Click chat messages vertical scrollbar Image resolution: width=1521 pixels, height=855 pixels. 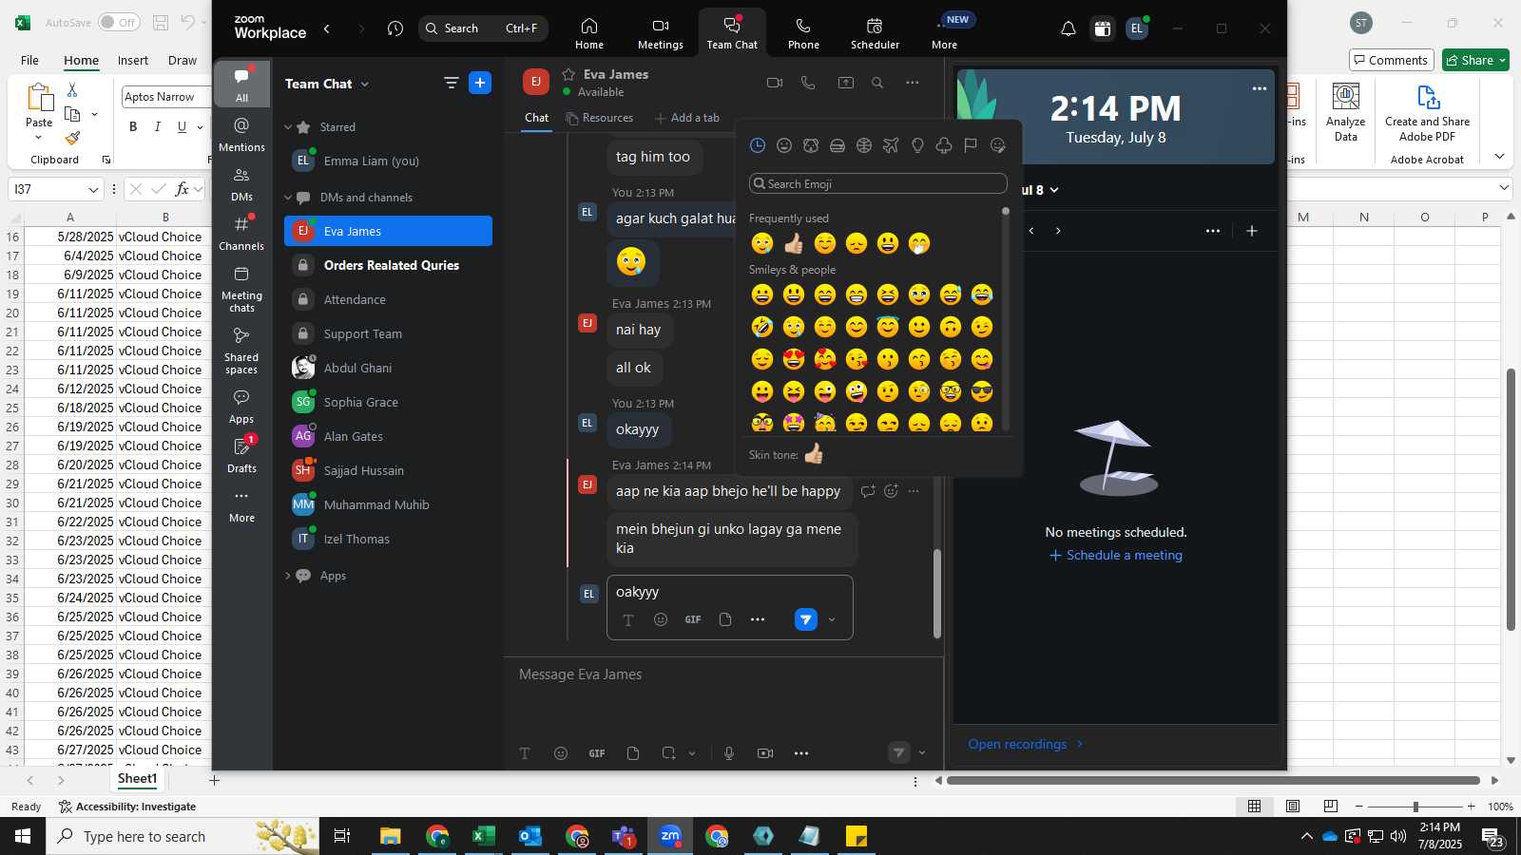[x=936, y=594]
